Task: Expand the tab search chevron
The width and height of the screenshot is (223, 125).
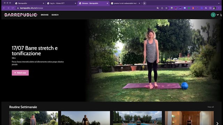Action: (x=218, y=3)
